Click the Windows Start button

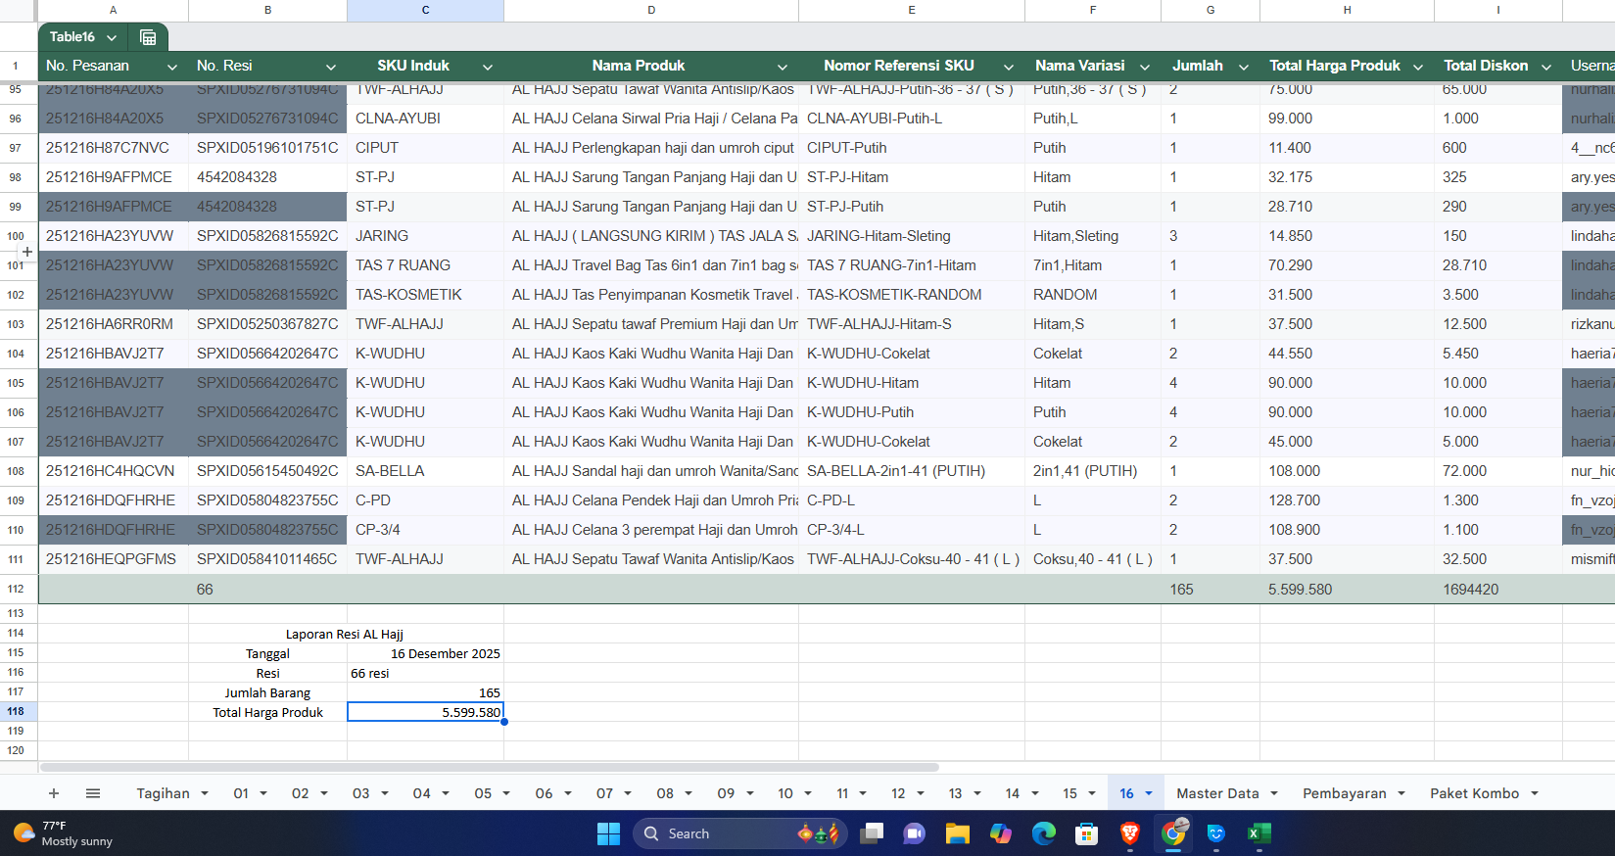608,833
